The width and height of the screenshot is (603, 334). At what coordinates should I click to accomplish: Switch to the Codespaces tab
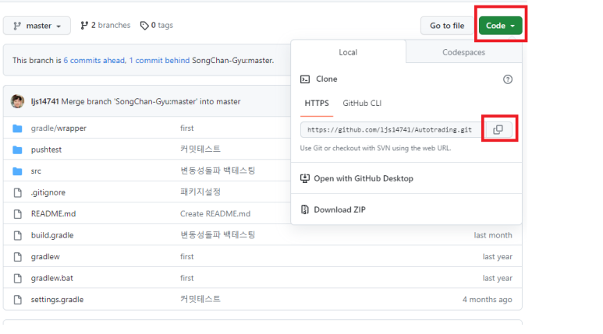pyautogui.click(x=463, y=52)
